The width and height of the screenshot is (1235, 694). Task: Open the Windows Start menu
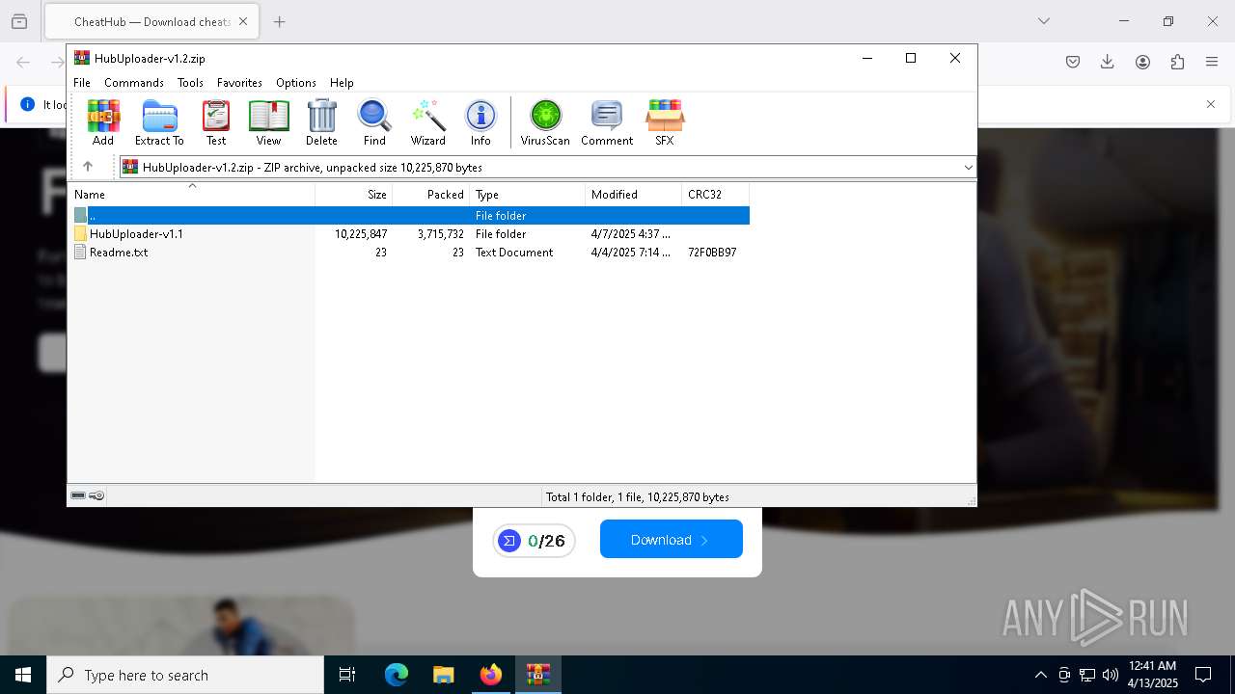pos(23,675)
